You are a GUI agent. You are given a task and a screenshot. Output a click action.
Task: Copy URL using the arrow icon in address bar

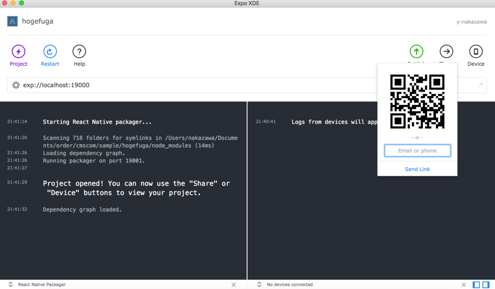[480, 85]
